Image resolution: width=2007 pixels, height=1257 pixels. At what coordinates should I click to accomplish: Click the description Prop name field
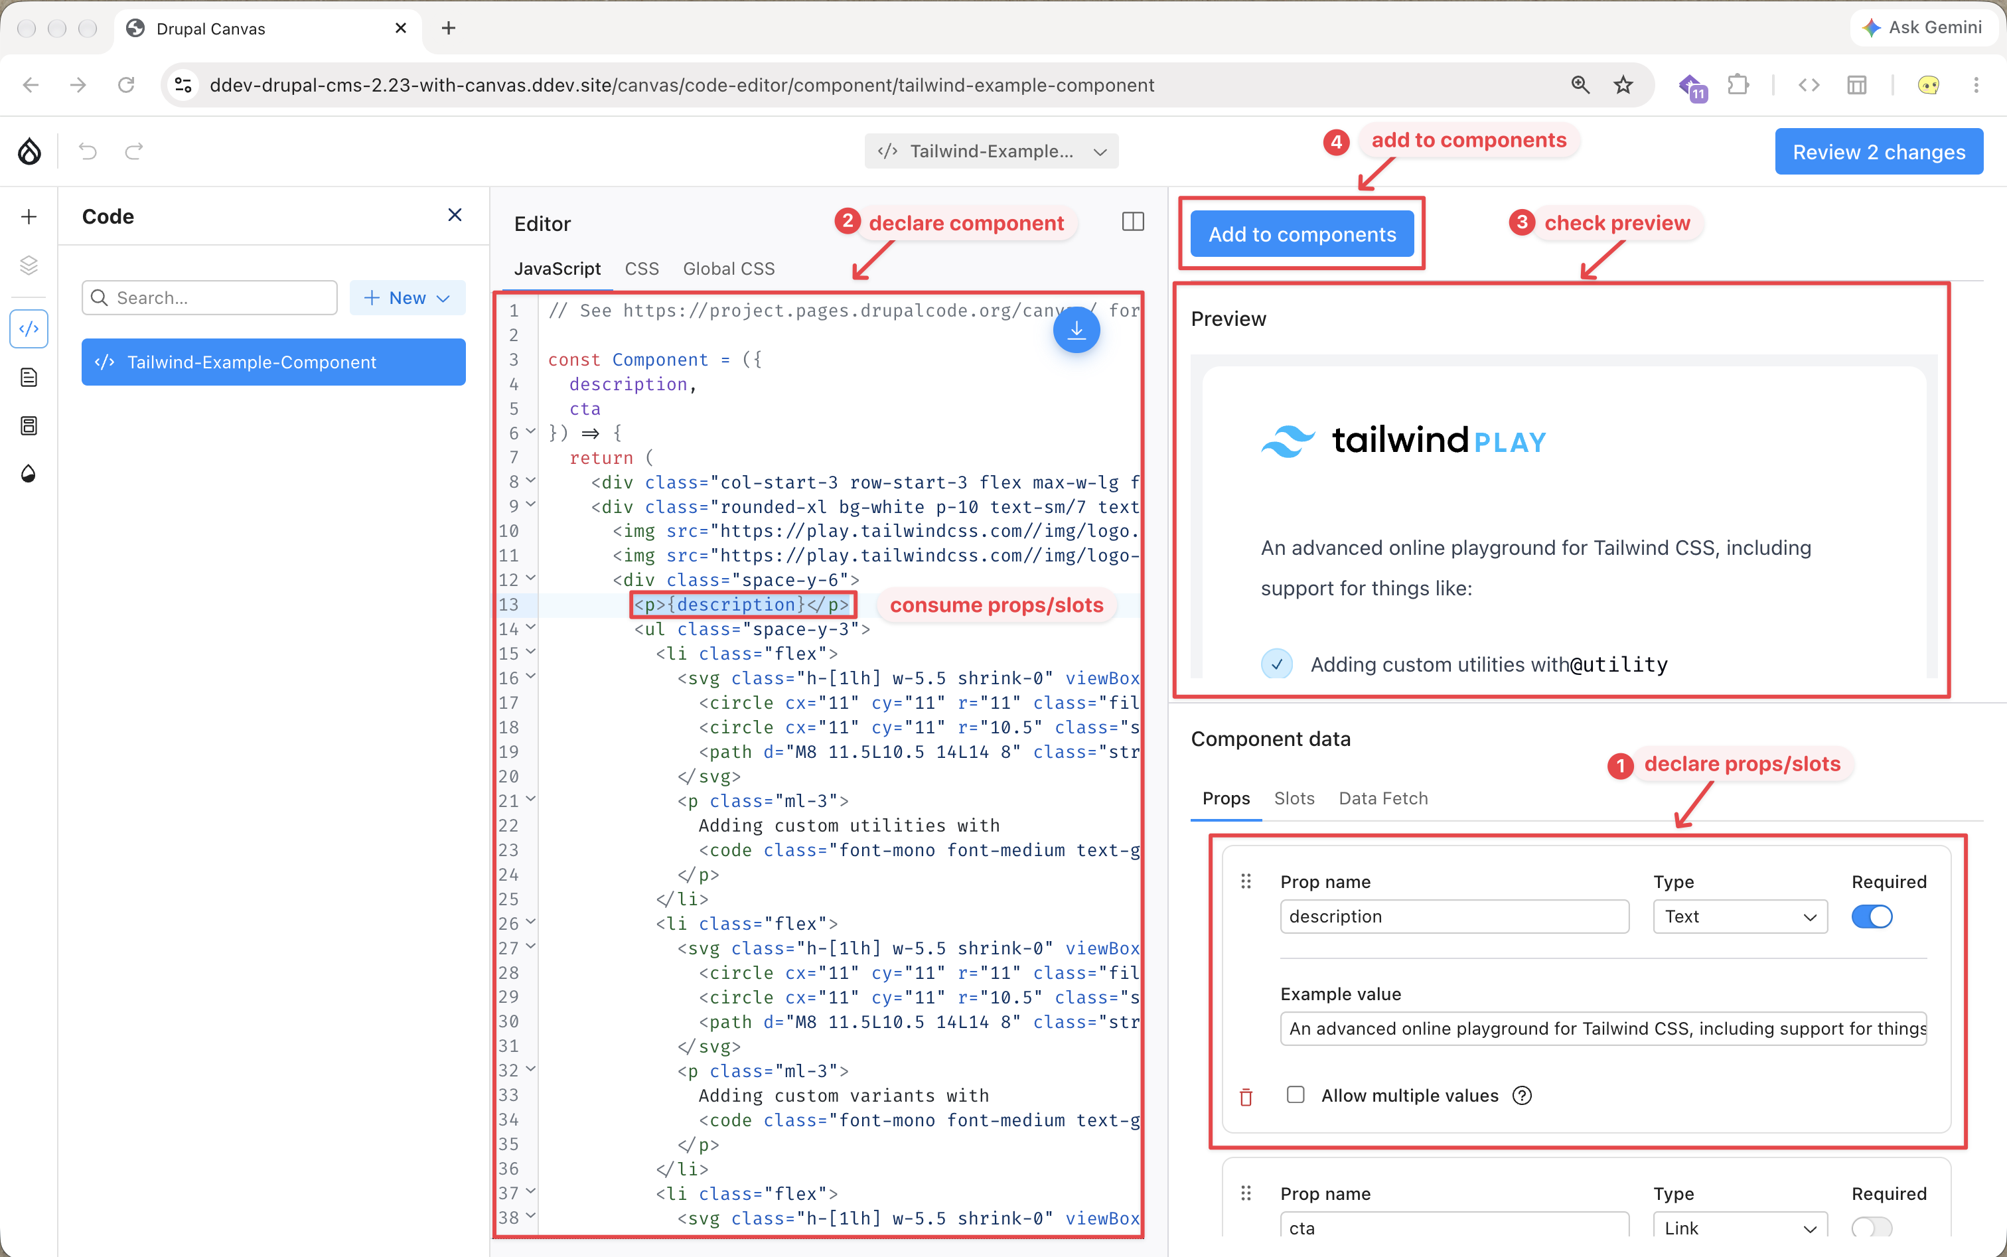[1454, 917]
